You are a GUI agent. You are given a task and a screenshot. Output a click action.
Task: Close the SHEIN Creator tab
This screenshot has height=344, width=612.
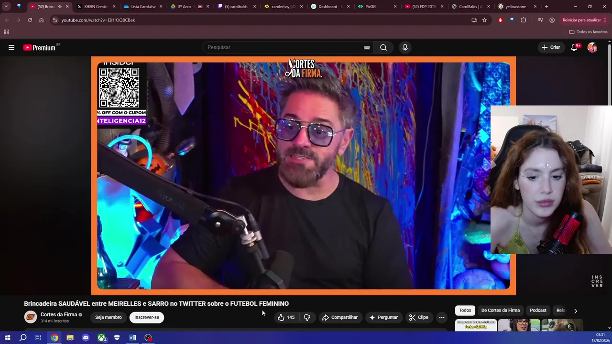[114, 7]
